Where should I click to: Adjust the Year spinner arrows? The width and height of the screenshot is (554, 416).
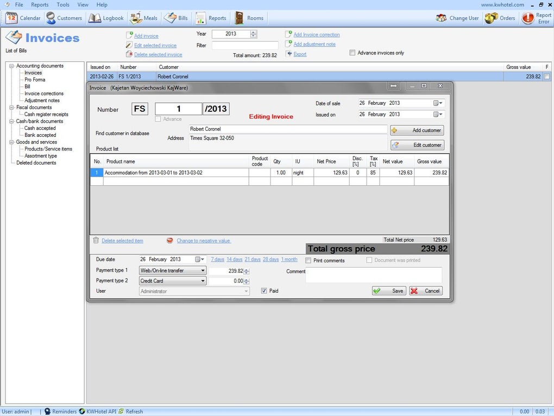pos(253,34)
